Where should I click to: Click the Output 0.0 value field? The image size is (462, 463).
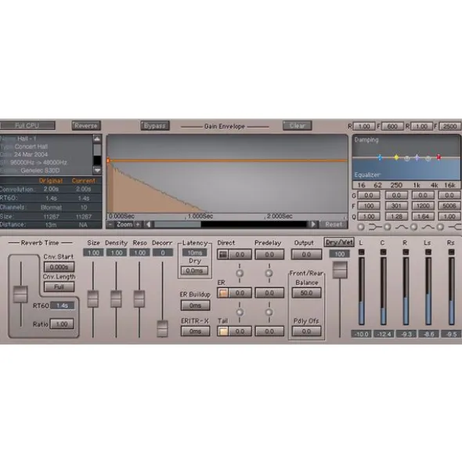[306, 255]
